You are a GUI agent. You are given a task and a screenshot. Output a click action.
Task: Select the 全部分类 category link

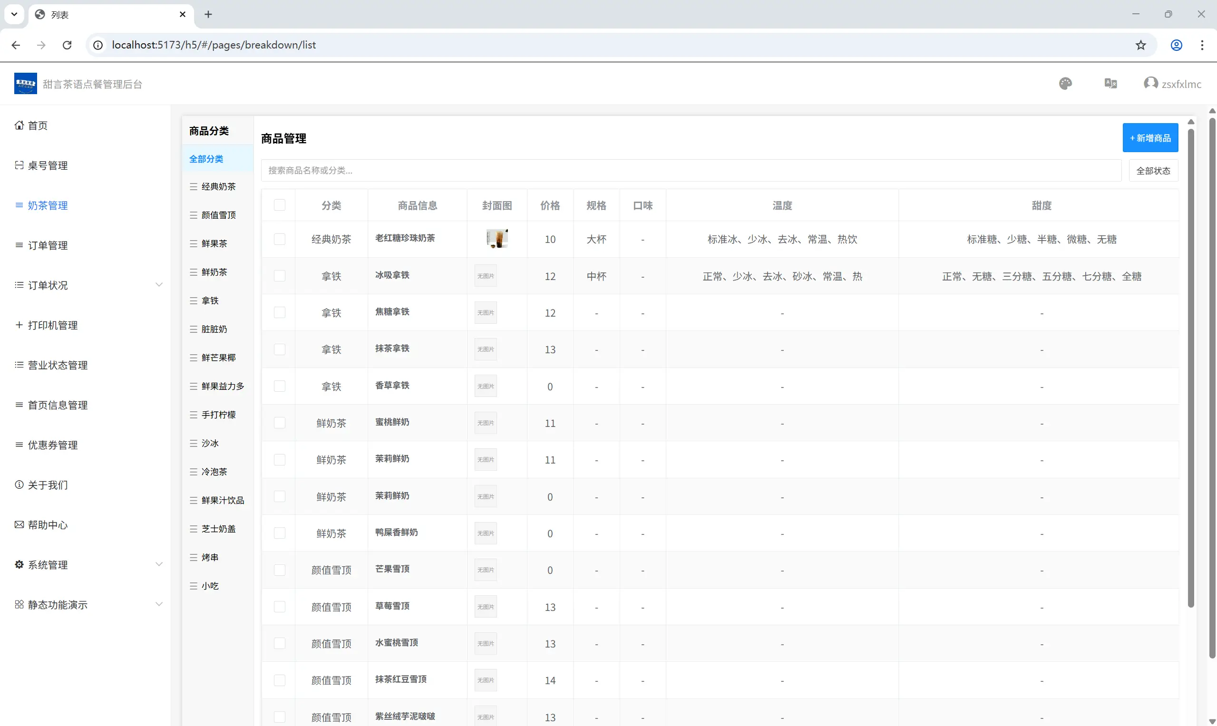[x=206, y=159]
